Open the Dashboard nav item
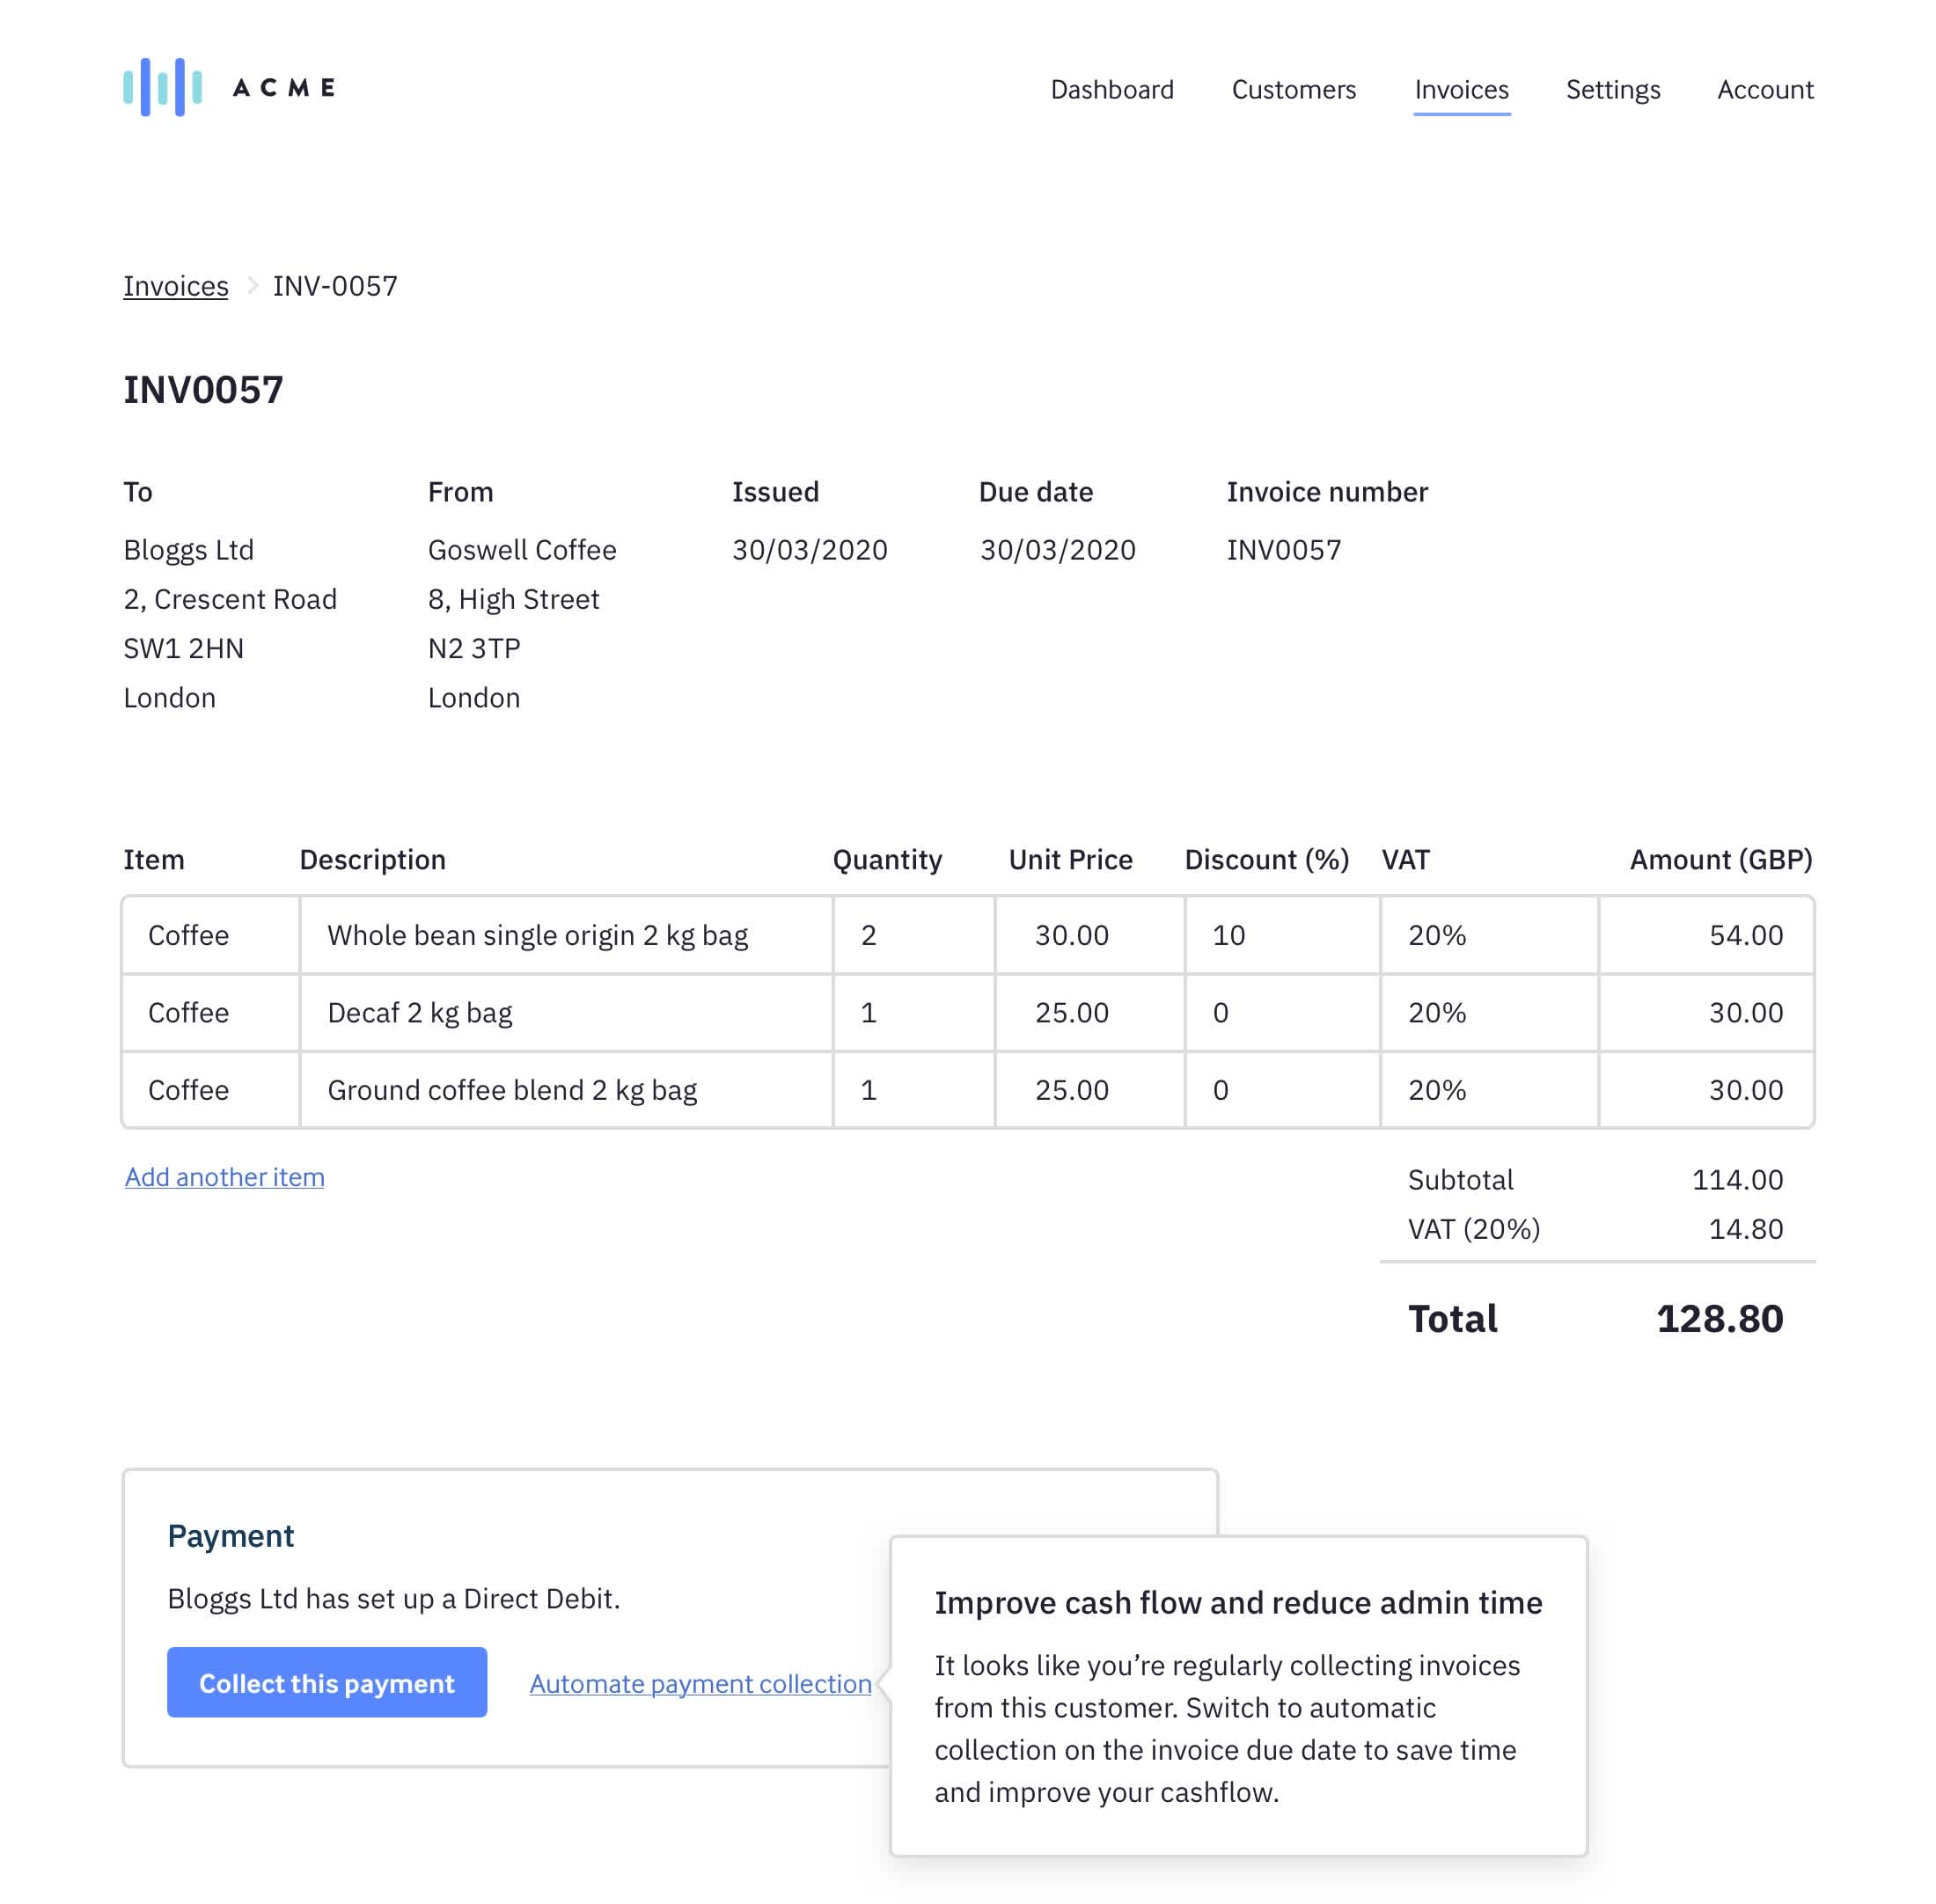This screenshot has height=1904, width=1936. 1111,90
